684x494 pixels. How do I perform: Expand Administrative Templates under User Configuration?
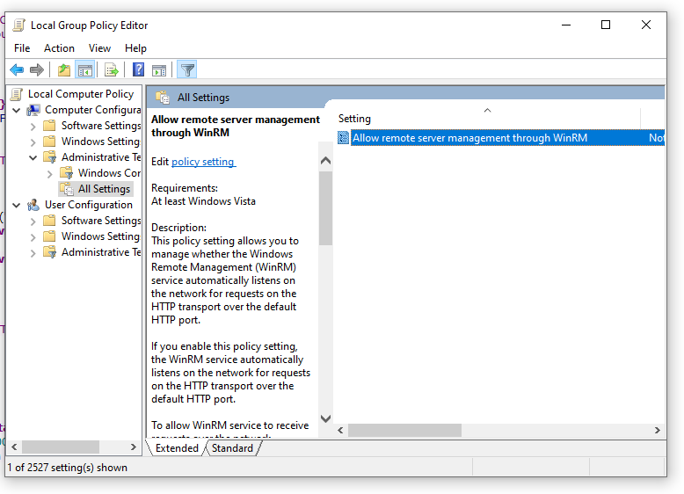click(33, 253)
